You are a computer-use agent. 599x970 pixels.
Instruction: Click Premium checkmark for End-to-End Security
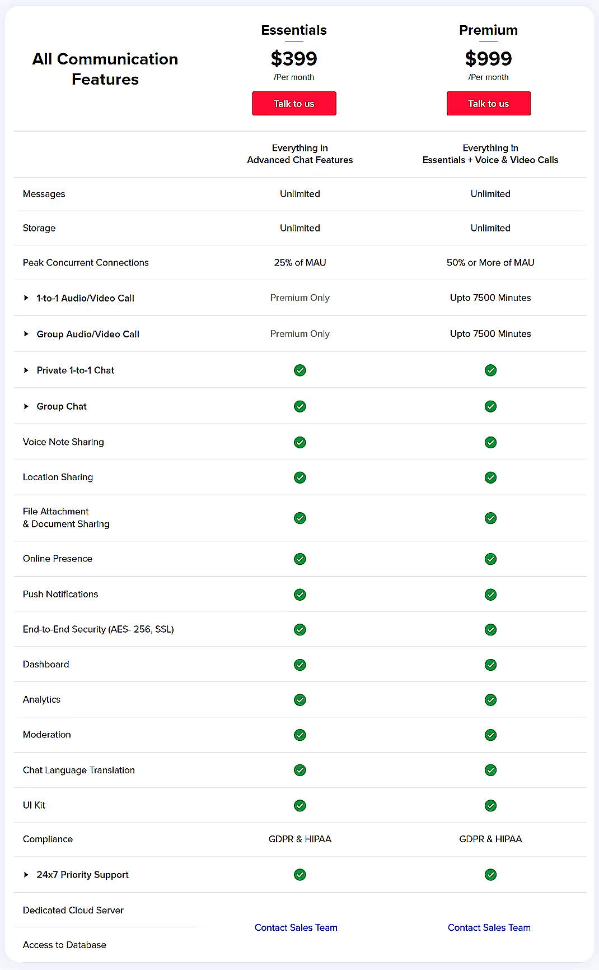tap(490, 630)
